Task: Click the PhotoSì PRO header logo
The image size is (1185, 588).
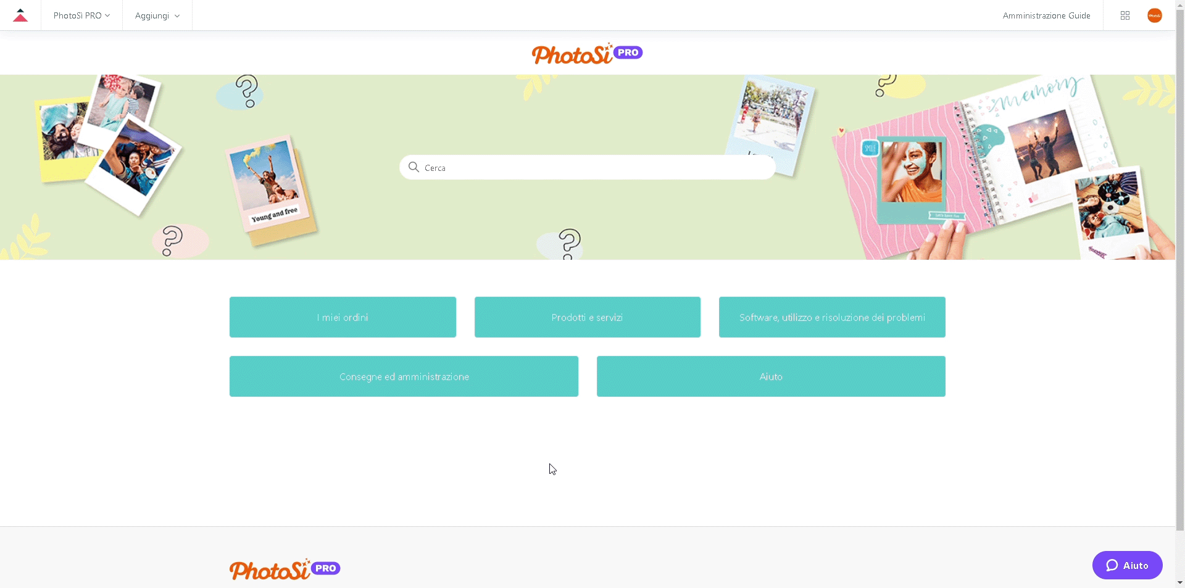Action: [587, 54]
